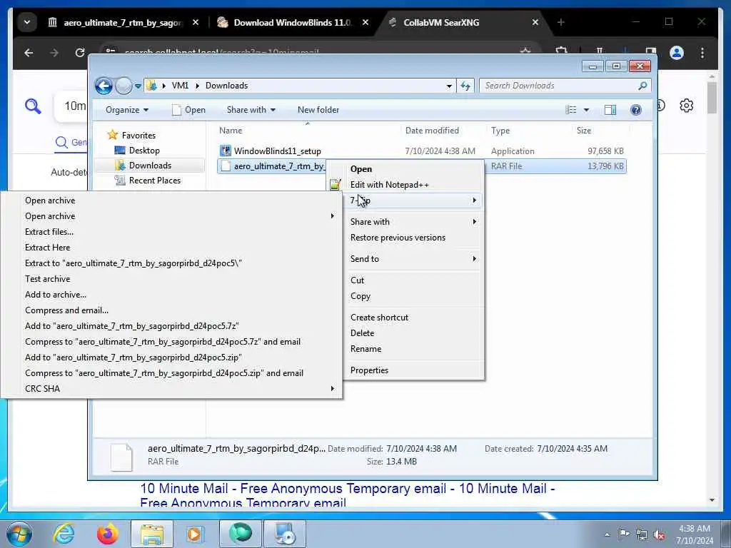The height and width of the screenshot is (548, 731).
Task: Click Open in the Explorer toolbar
Action: pos(188,110)
